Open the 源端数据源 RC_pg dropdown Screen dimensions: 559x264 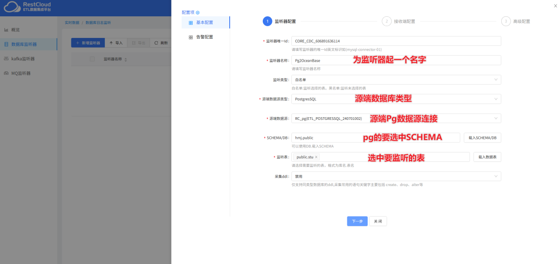(x=396, y=119)
